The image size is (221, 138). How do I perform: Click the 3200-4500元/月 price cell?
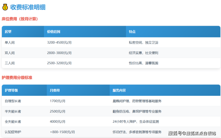click(59, 43)
